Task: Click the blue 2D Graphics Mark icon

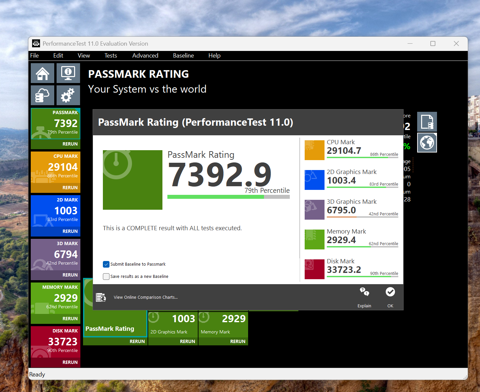Action: (315, 180)
